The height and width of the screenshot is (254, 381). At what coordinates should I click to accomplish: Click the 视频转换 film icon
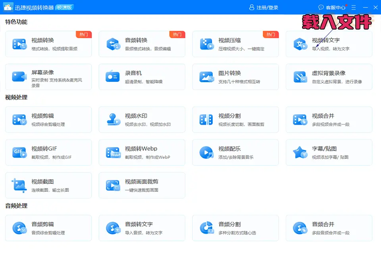coord(19,44)
